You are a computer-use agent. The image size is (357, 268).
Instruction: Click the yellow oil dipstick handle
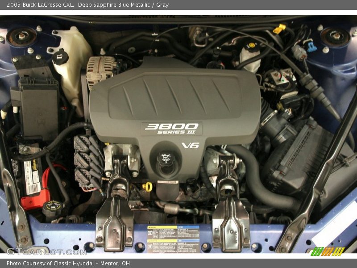pos(148,187)
